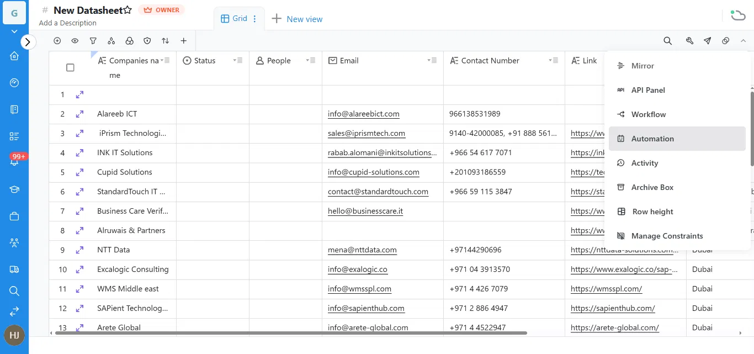Viewport: 754px width, 354px height.
Task: Open the table search magnifier icon
Action: click(668, 41)
